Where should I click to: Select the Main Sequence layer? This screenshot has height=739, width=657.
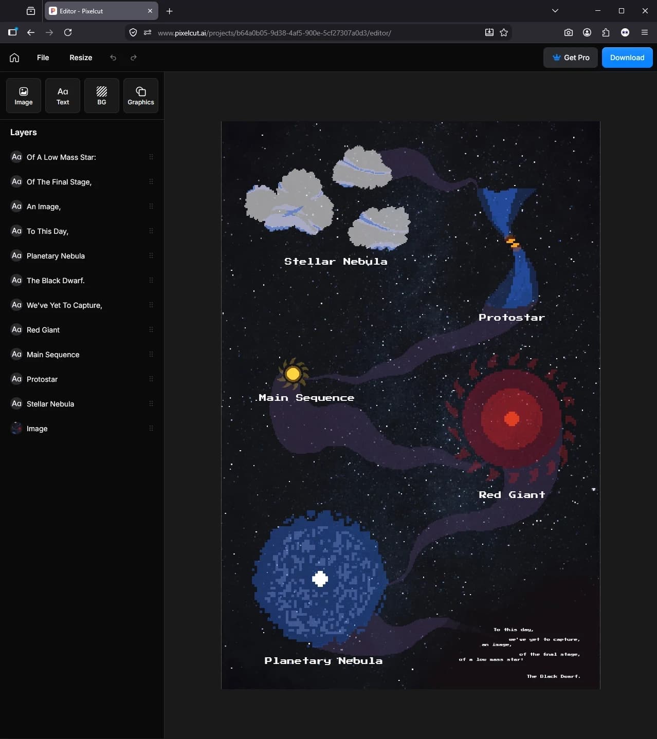82,354
